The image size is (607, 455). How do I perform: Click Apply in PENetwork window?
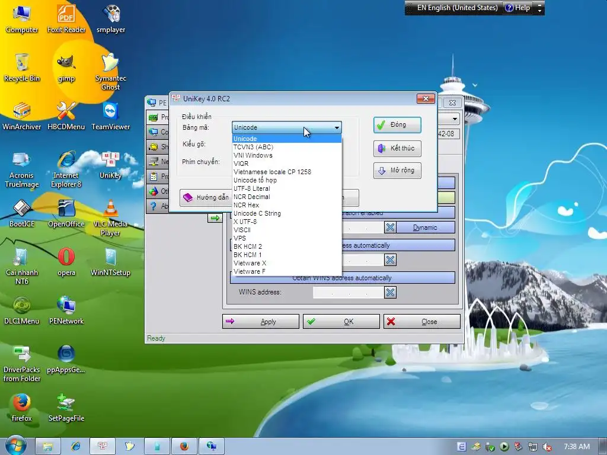[x=261, y=322]
